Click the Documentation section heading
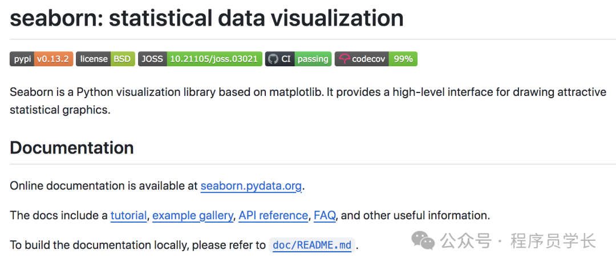This screenshot has width=616, height=266. click(72, 148)
